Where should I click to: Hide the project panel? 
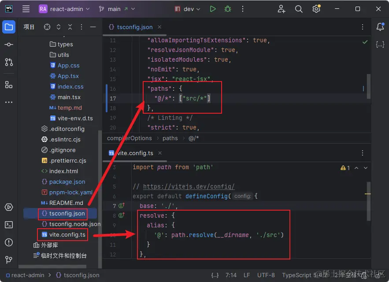(93, 27)
